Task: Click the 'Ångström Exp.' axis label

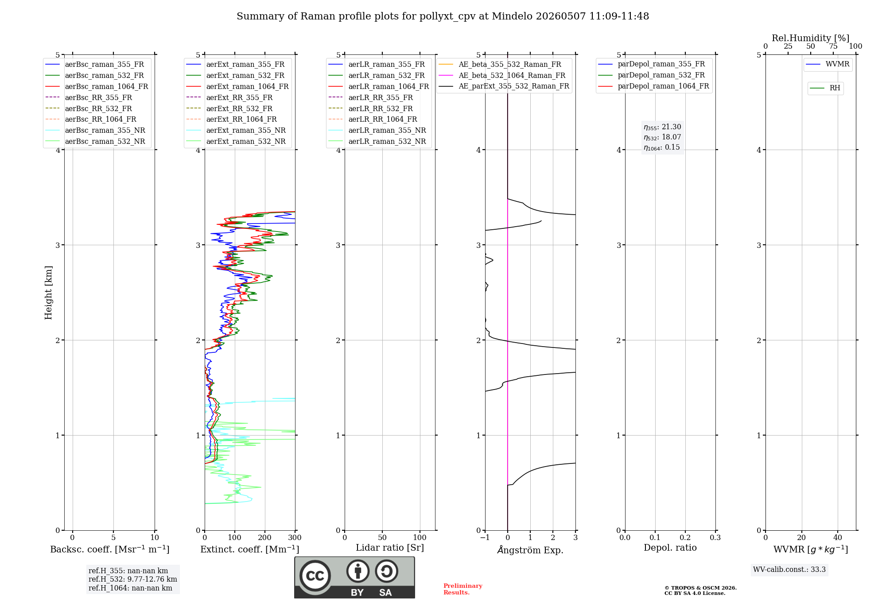Action: click(530, 550)
